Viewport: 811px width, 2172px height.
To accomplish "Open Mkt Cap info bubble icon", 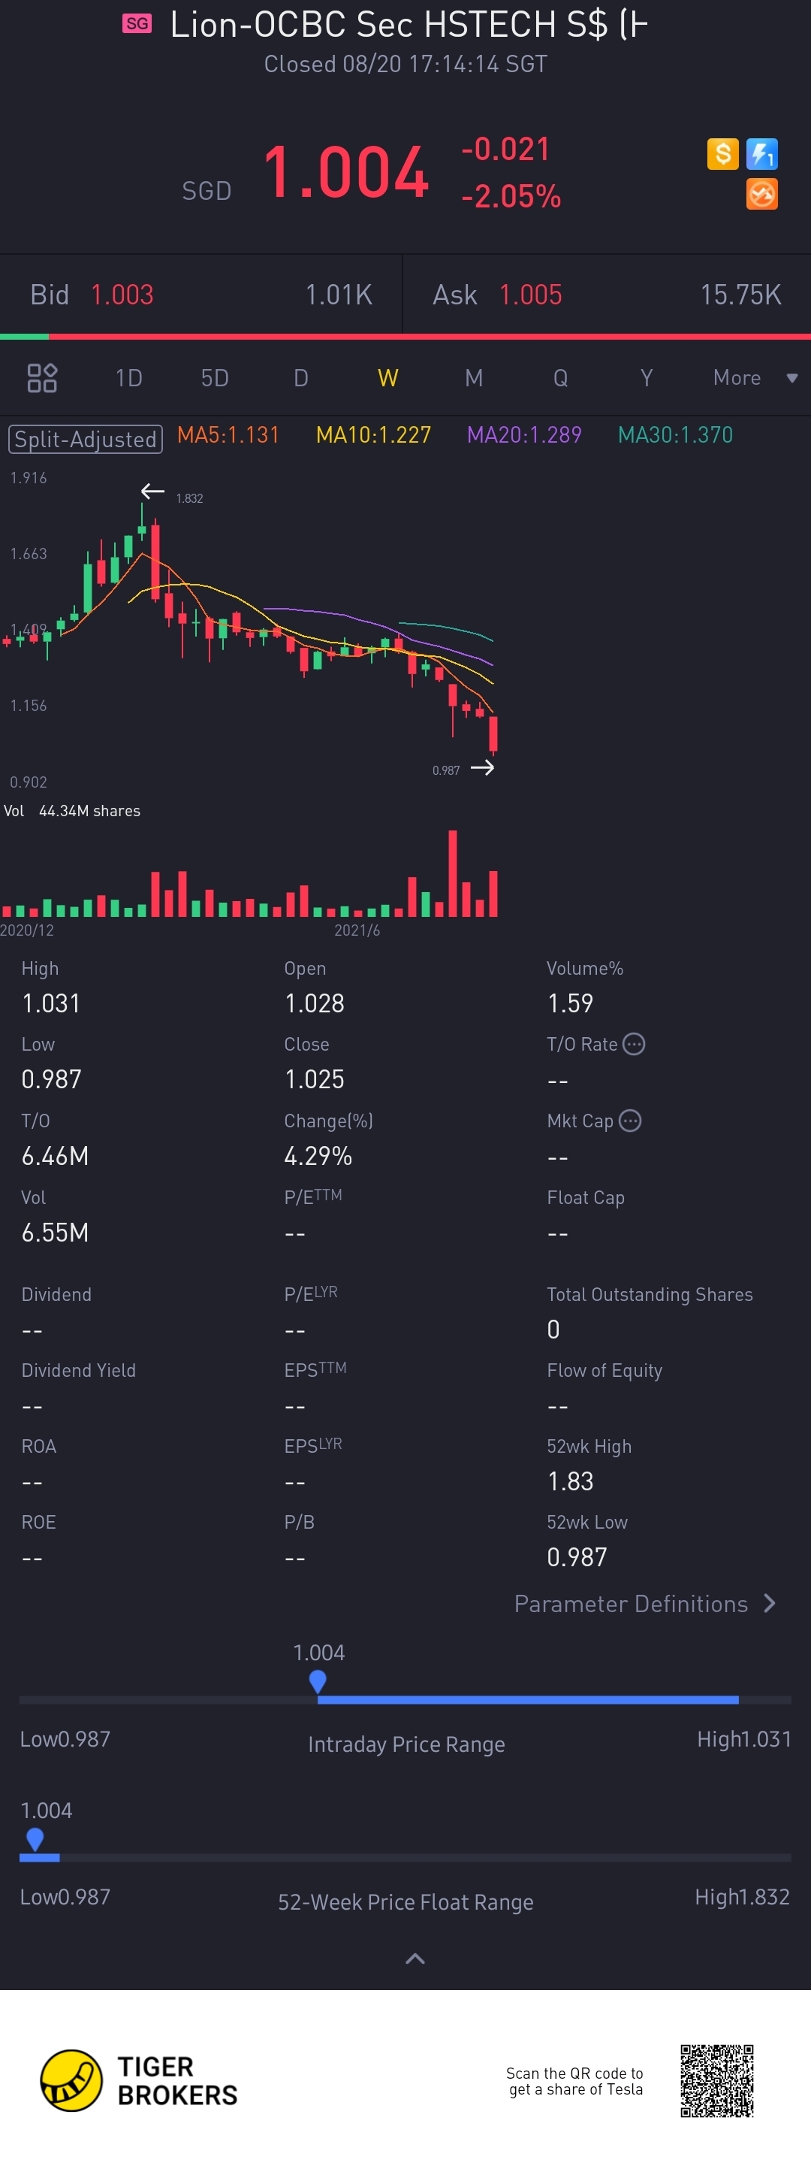I will click(630, 1121).
